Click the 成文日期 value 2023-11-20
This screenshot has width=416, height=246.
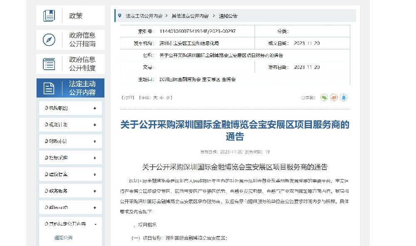click(307, 43)
